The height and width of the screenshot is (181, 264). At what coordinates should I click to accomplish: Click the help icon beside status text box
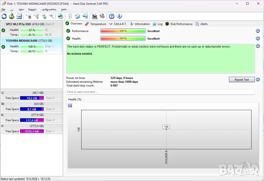point(258,46)
